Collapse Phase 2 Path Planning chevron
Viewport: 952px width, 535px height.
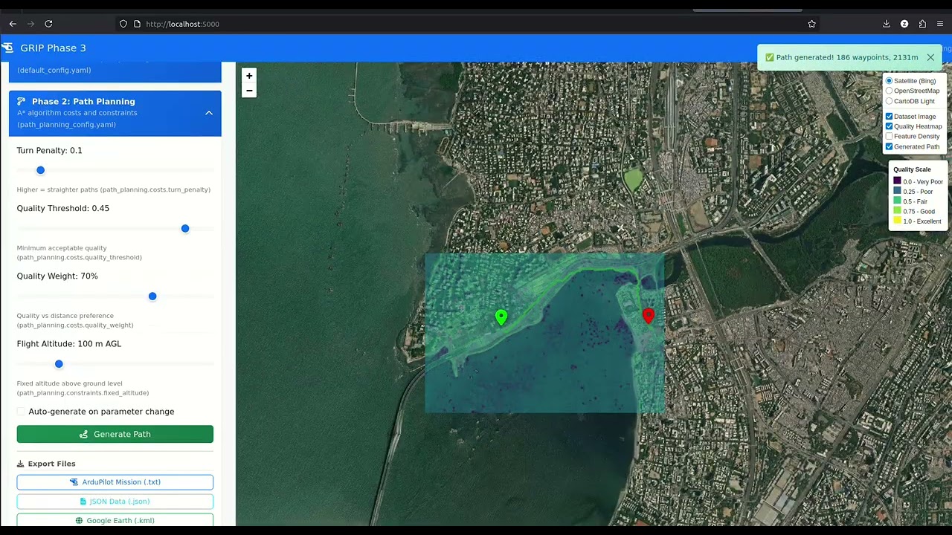pyautogui.click(x=209, y=113)
